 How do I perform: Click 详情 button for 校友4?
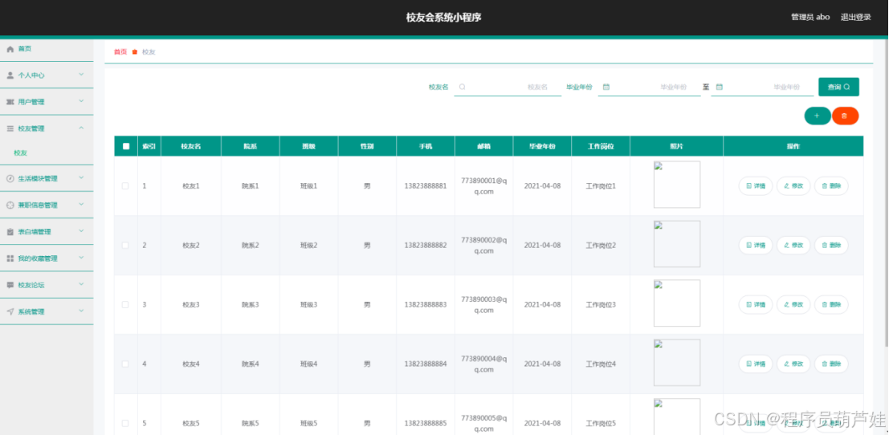[x=755, y=364]
